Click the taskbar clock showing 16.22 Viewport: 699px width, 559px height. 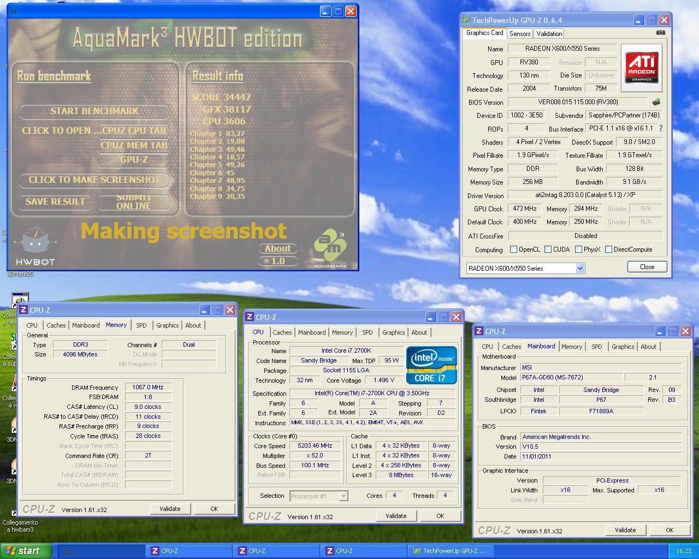(684, 551)
